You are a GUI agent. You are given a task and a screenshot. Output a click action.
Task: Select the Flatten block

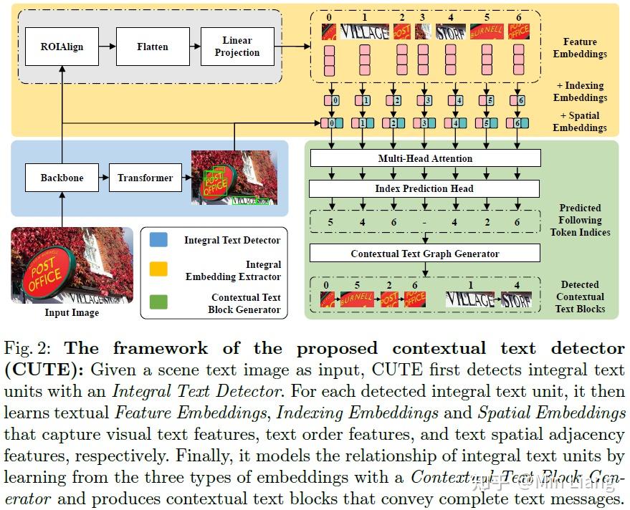153,47
